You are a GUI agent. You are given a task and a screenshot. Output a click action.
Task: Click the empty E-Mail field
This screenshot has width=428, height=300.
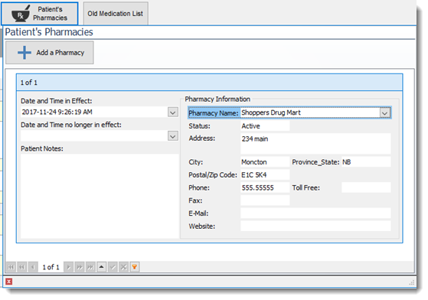[315, 214]
